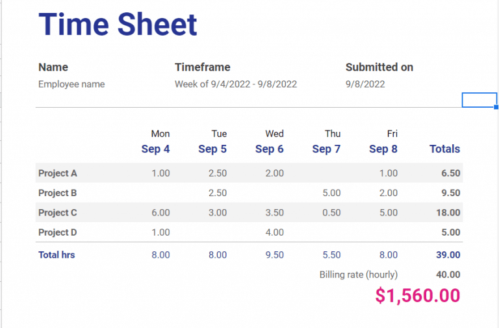Click Project C total of 18.00
Image resolution: width=499 pixels, height=328 pixels.
448,212
